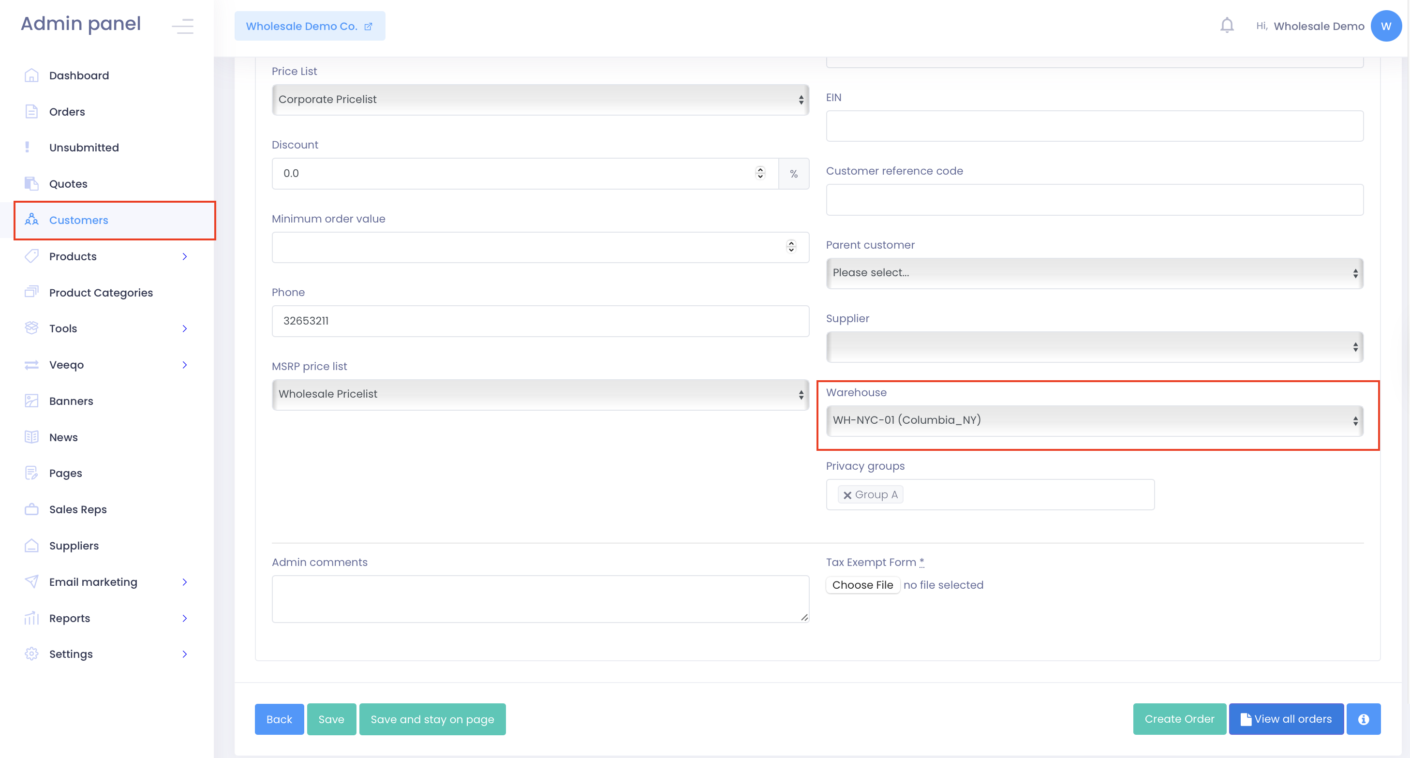The image size is (1410, 758).
Task: Click the Choose File button for Tax Exempt Form
Action: coord(862,584)
